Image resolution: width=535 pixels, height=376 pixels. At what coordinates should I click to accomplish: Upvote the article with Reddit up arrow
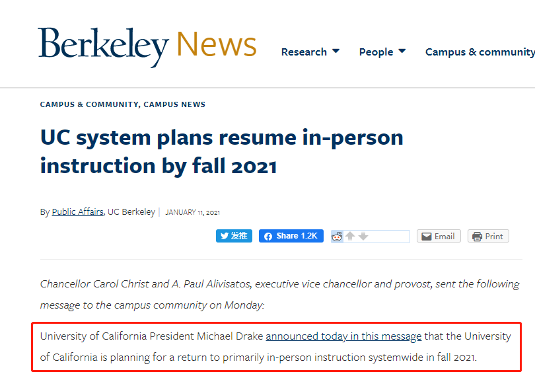pos(350,236)
